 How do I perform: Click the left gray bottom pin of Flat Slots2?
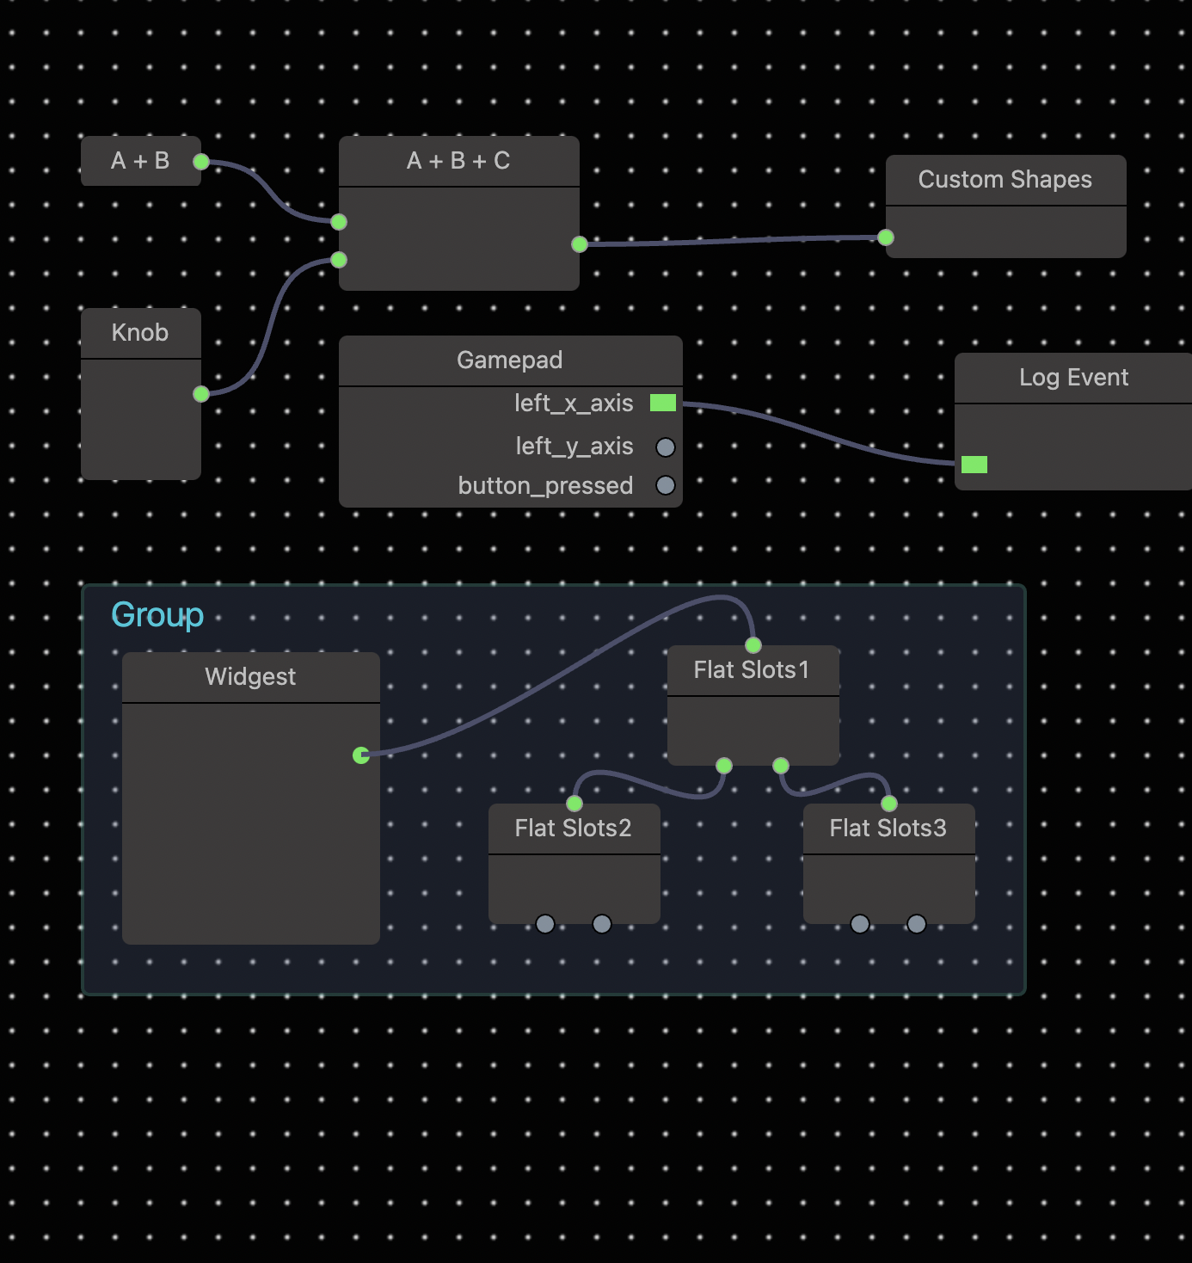click(545, 924)
